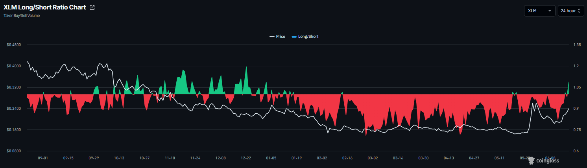Image resolution: width=587 pixels, height=168 pixels.
Task: Click the 04-13 date label
Action: (x=449, y=158)
